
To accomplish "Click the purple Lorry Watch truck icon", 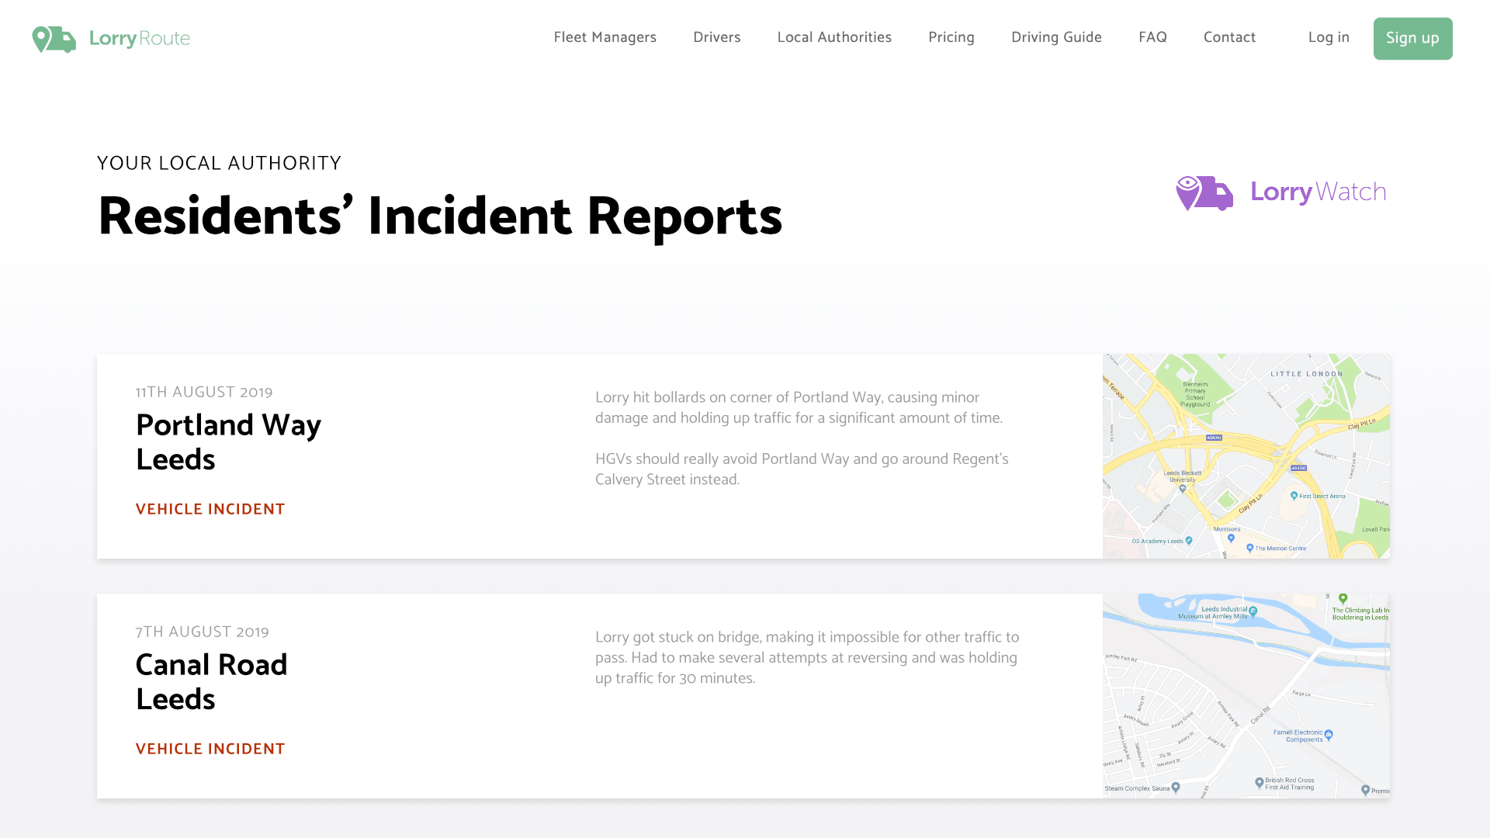I will (x=1204, y=192).
